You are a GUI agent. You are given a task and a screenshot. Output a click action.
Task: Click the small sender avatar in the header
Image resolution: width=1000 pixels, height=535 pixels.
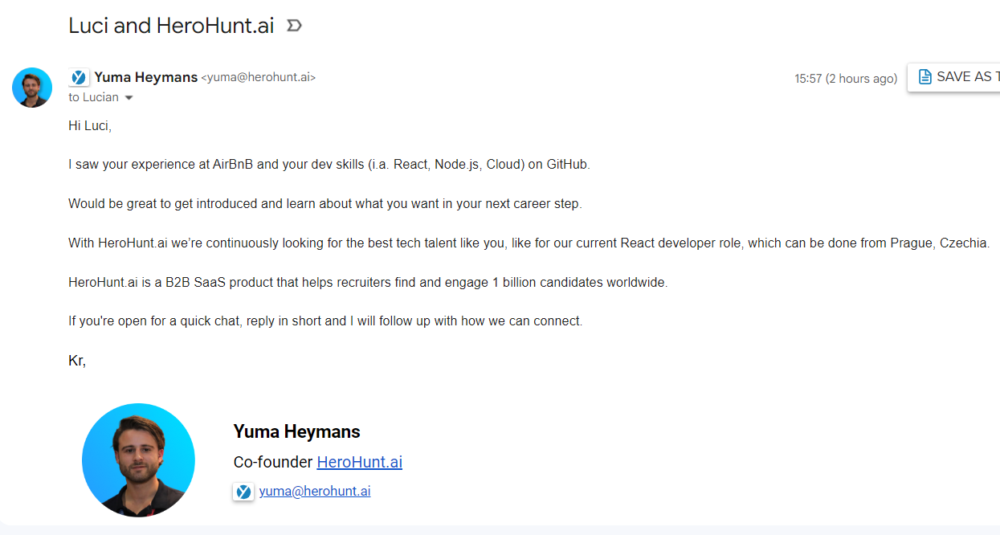point(32,88)
